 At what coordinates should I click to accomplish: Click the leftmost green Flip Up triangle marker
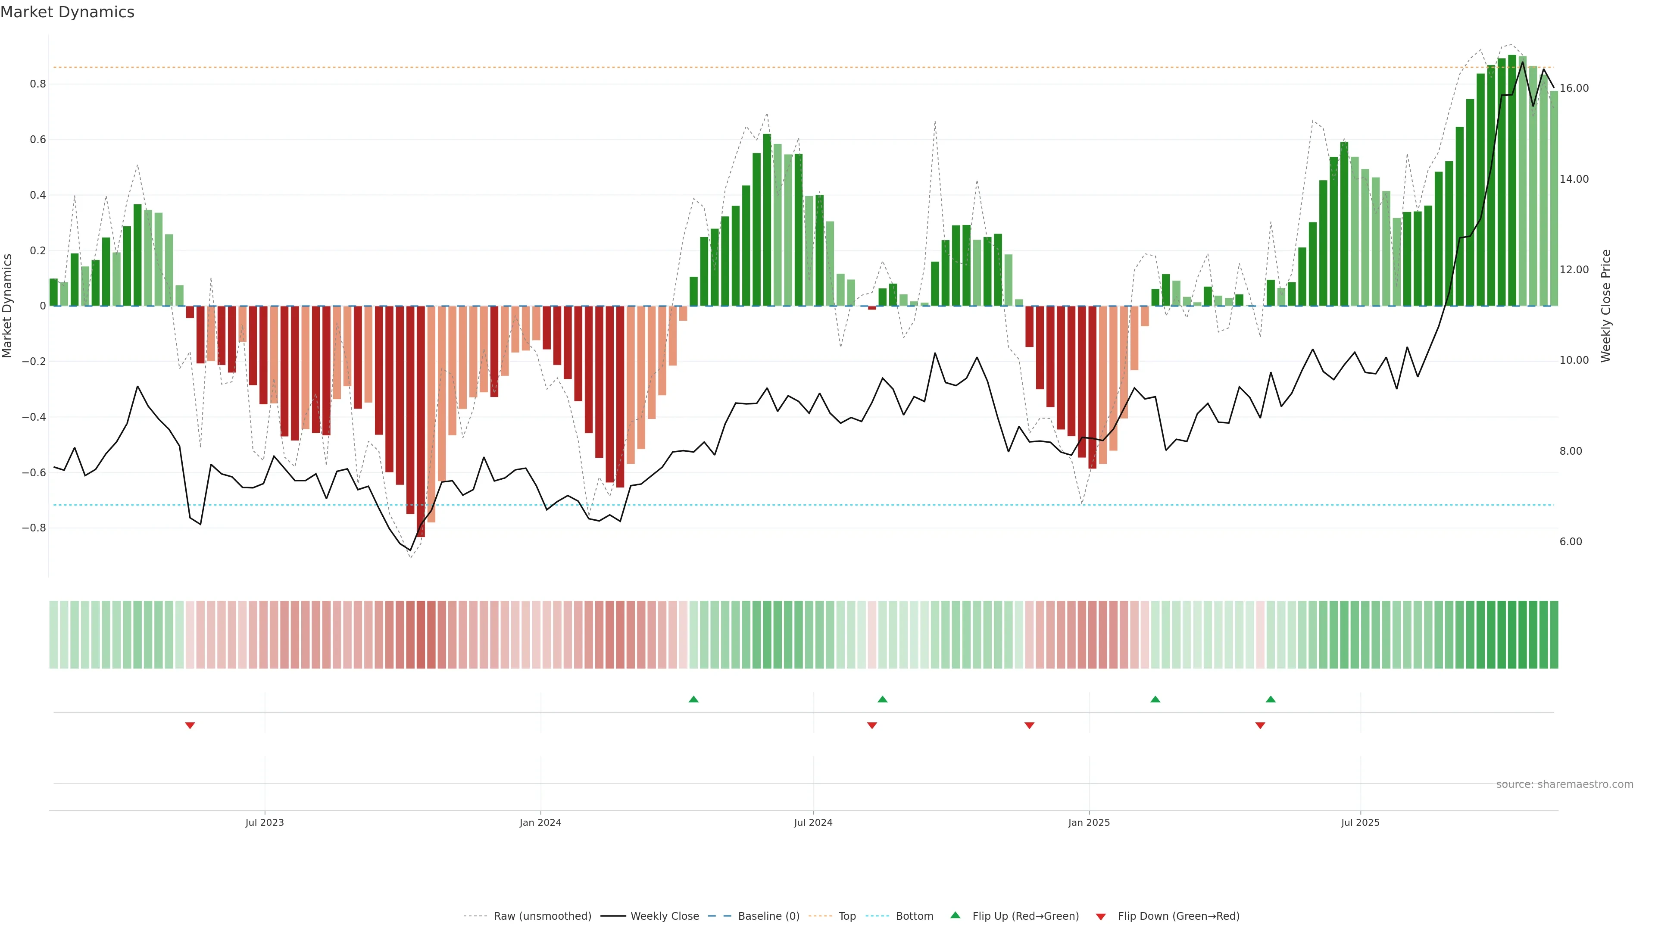tap(693, 699)
